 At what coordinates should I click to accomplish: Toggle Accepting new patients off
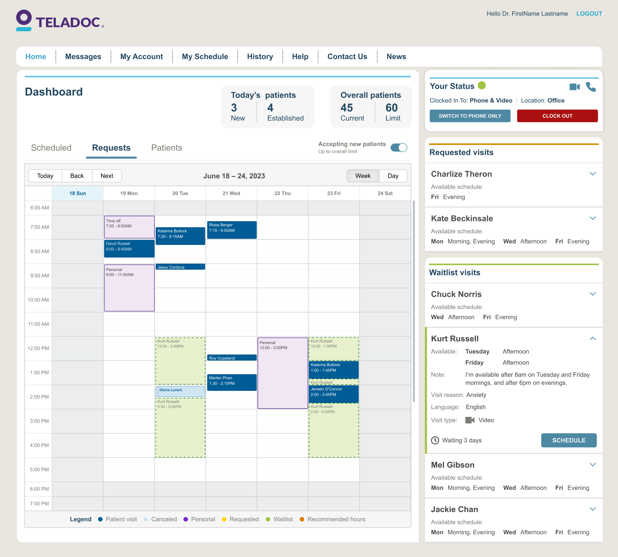pos(399,147)
